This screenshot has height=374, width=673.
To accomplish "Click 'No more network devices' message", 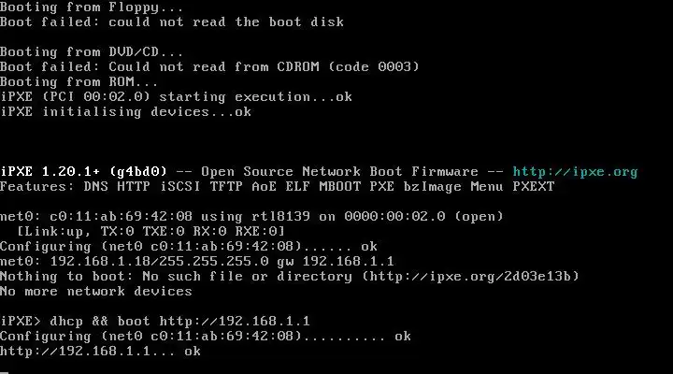I will (x=95, y=291).
